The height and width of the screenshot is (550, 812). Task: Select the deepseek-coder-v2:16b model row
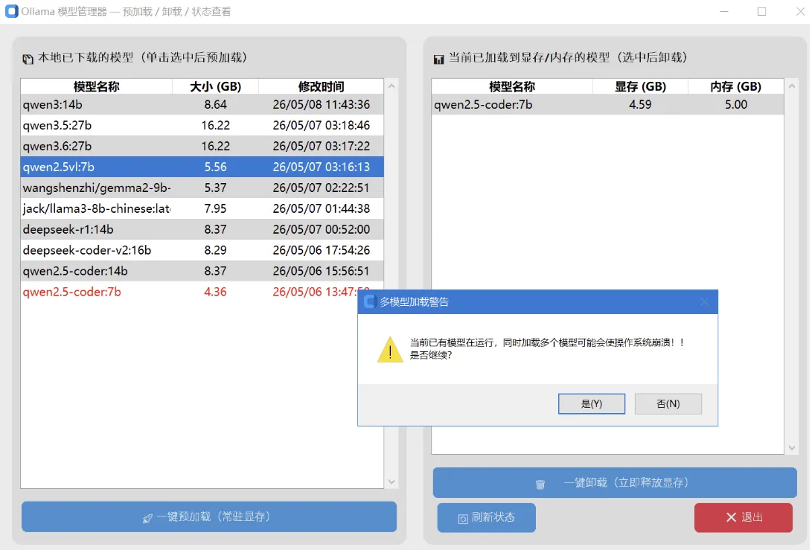202,250
